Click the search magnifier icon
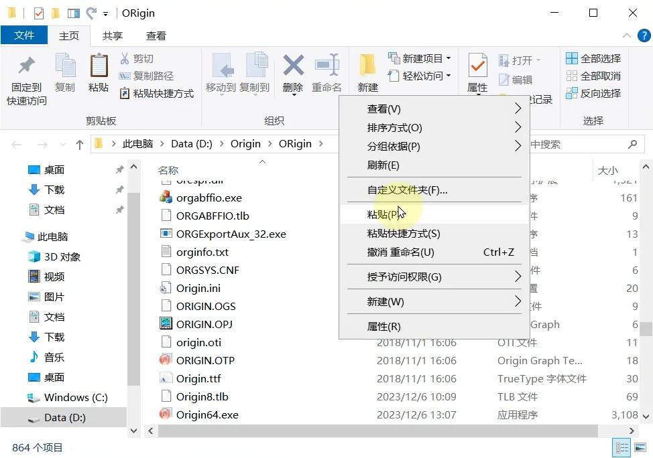Image resolution: width=653 pixels, height=458 pixels. (x=632, y=145)
